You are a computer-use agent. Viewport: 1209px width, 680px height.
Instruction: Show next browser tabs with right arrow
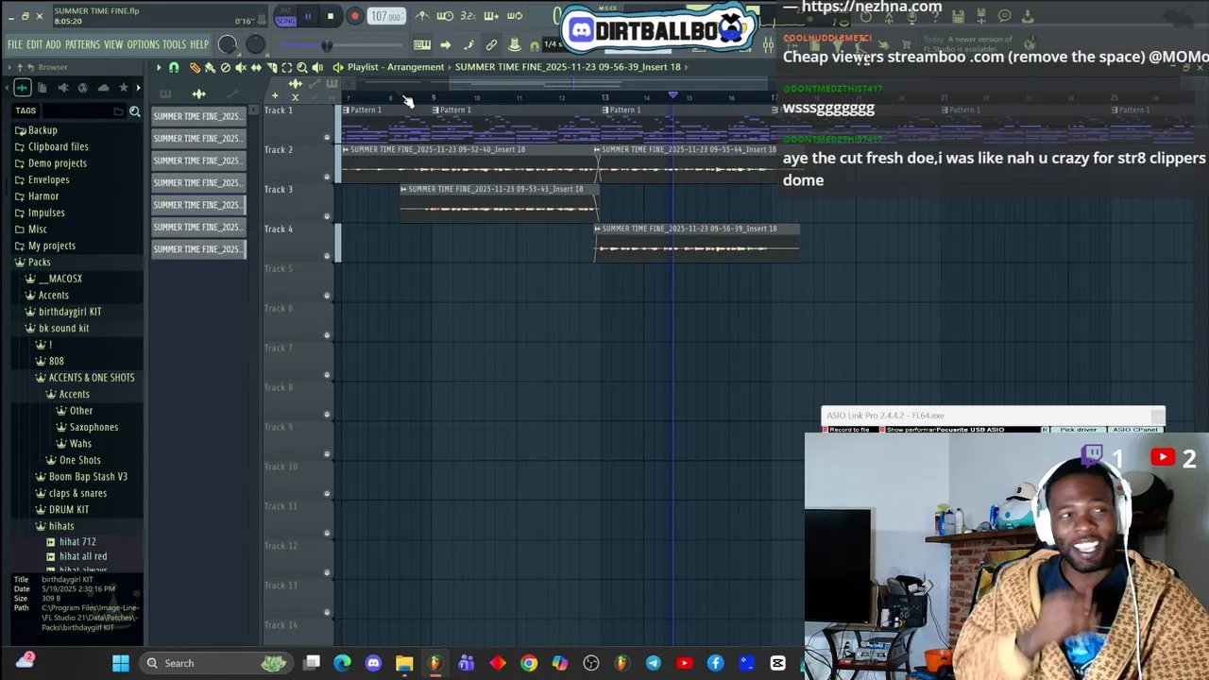(138, 88)
